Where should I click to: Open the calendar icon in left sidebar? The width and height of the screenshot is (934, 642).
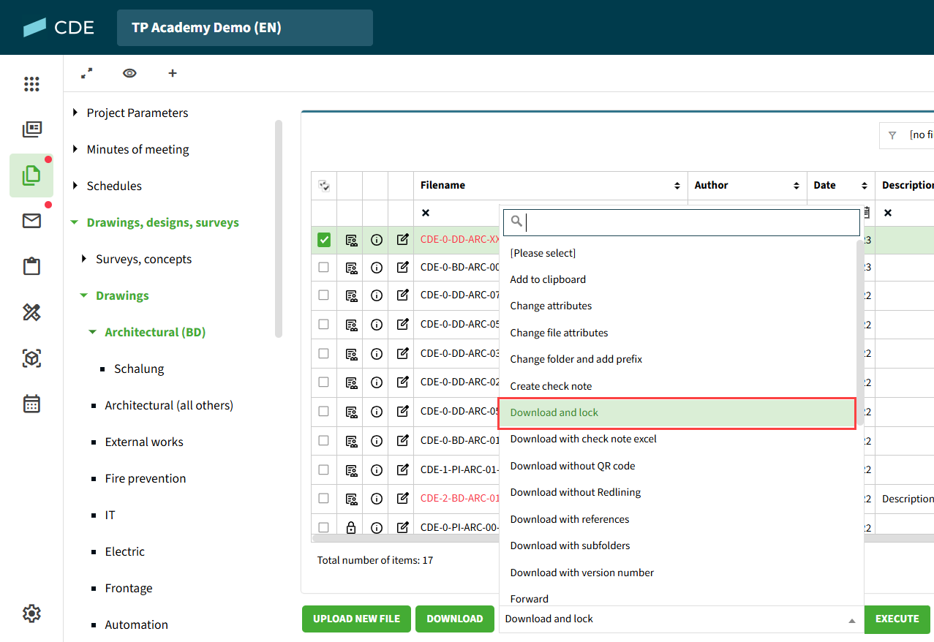click(31, 404)
